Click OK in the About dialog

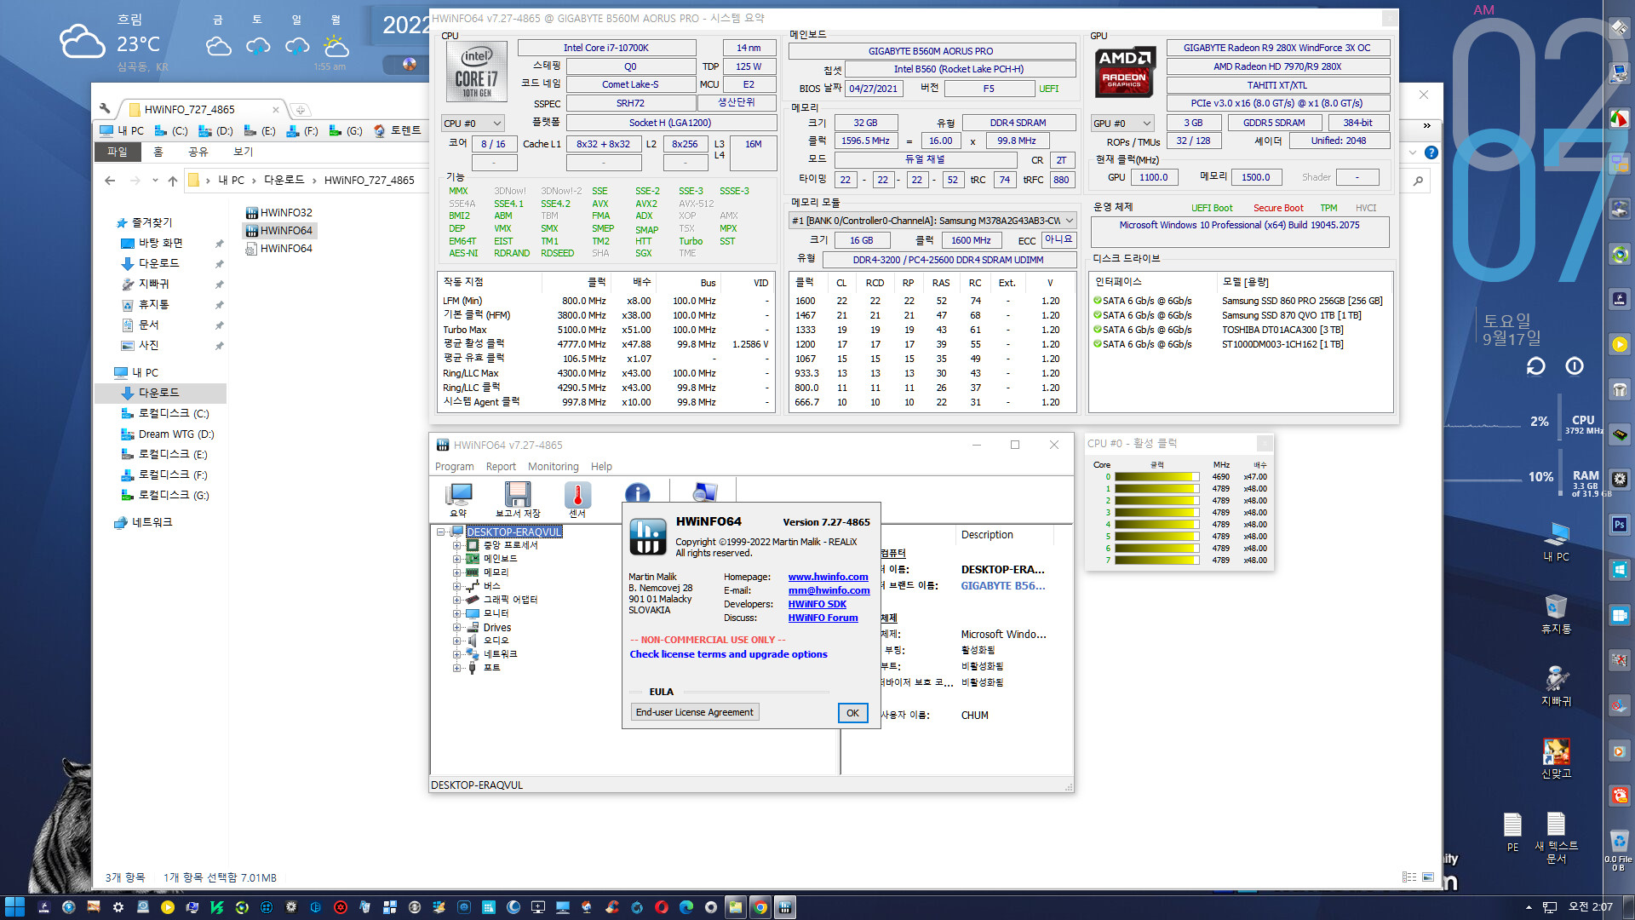[852, 713]
